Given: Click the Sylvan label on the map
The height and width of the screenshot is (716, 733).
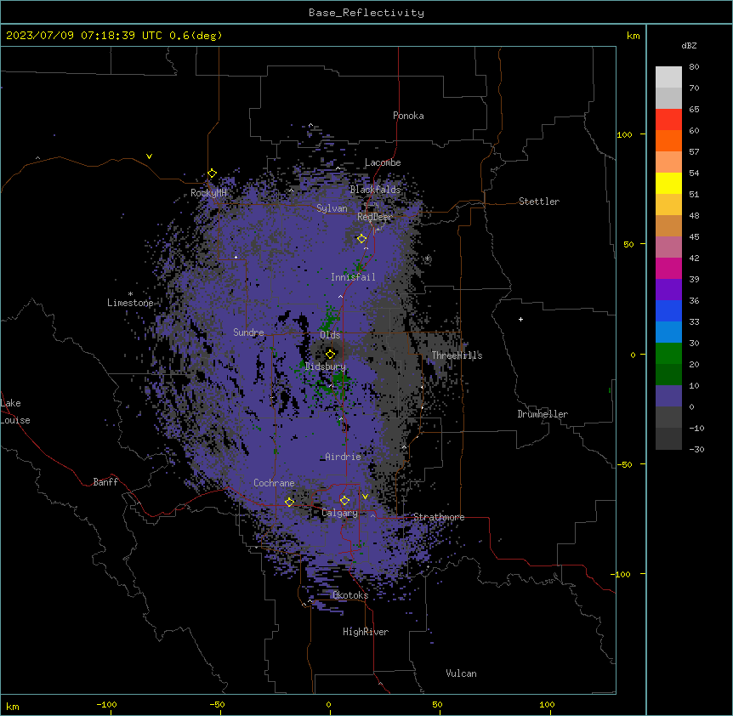Looking at the screenshot, I should coord(332,208).
